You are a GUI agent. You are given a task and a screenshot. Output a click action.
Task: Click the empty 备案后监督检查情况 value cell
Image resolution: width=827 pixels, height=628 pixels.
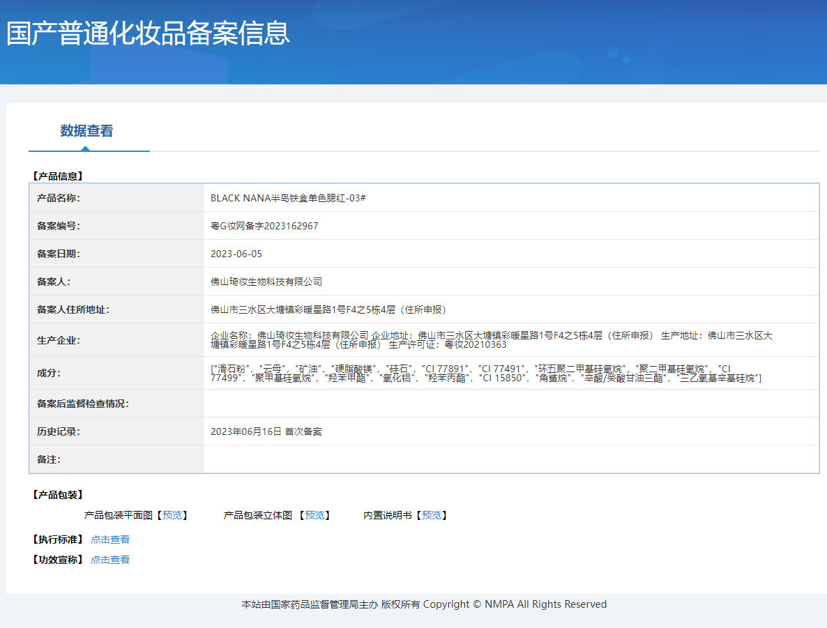[510, 404]
